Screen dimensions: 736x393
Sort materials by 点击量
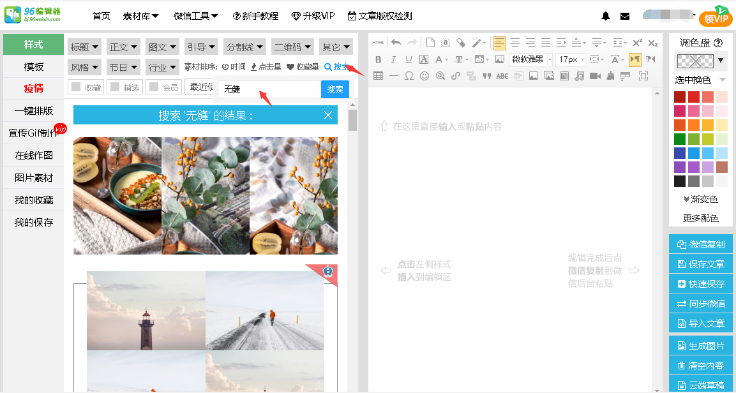[x=267, y=67]
